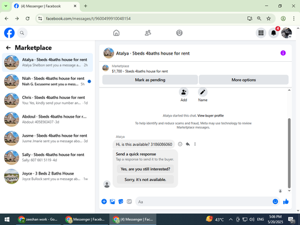Open Facebook search magnifier icon

tap(22, 33)
